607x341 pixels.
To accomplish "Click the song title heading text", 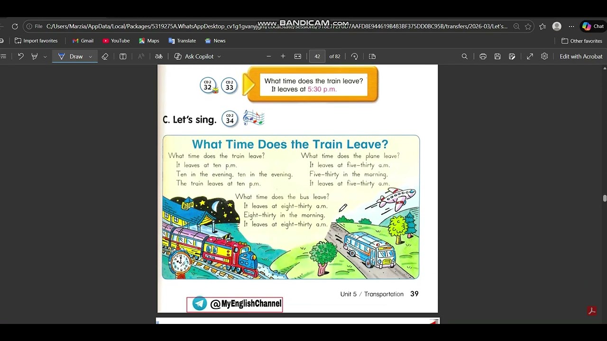I will click(x=290, y=144).
